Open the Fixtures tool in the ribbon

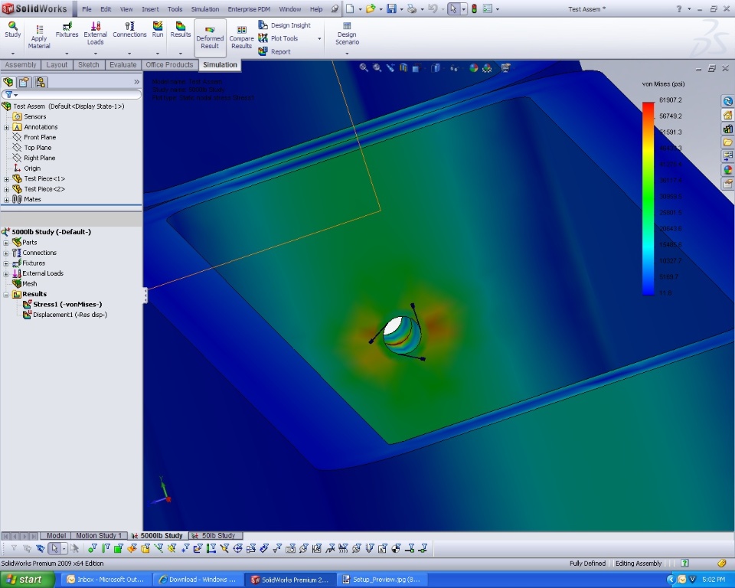click(x=67, y=29)
